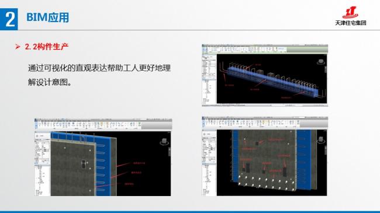This screenshot has height=213, width=380.
Task: Click the green ribbon area in the beam screenshot
Action: 307,50
